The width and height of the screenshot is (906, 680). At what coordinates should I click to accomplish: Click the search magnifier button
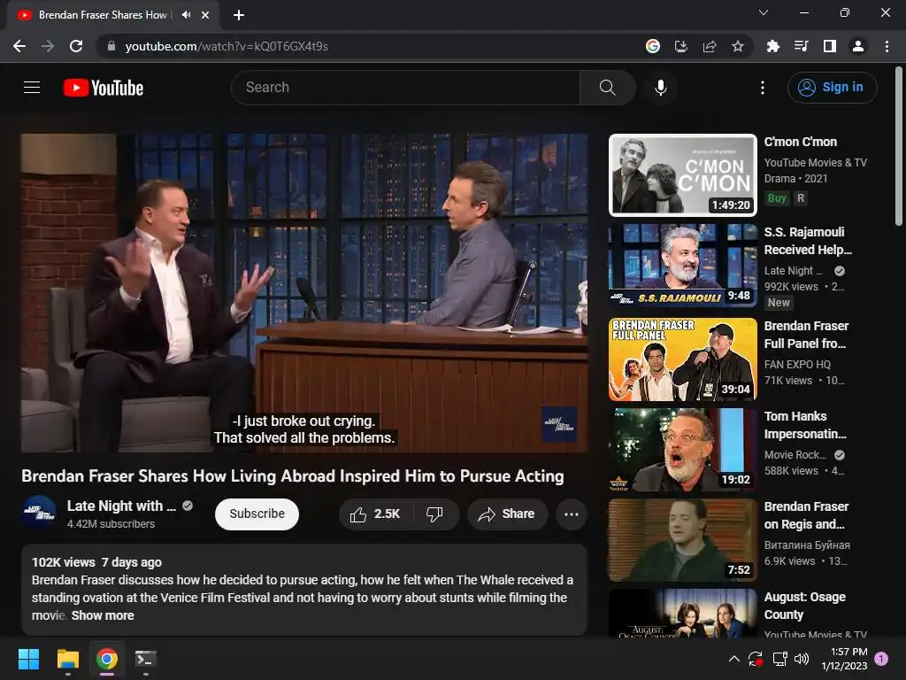pos(607,88)
